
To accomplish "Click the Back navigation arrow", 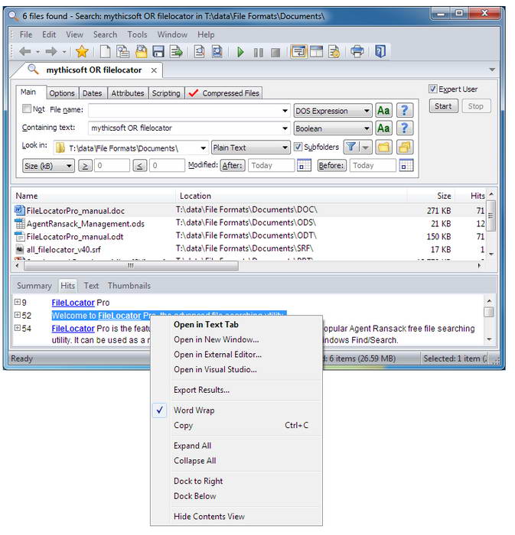I will [x=25, y=52].
